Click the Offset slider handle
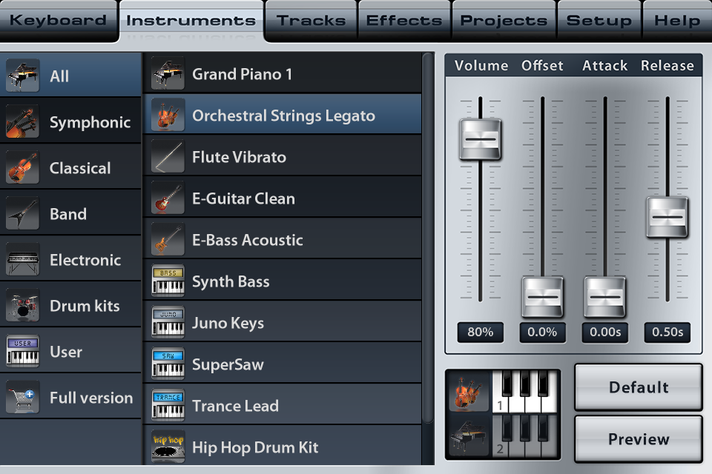This screenshot has width=712, height=474. pos(543,297)
